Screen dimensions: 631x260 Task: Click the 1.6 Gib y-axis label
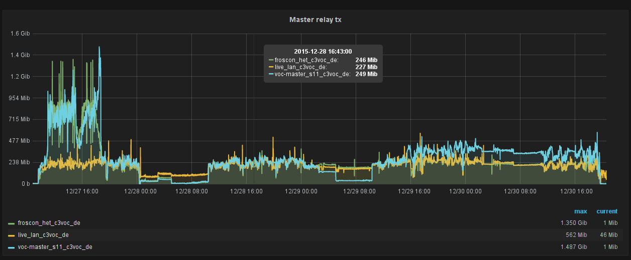click(x=20, y=34)
